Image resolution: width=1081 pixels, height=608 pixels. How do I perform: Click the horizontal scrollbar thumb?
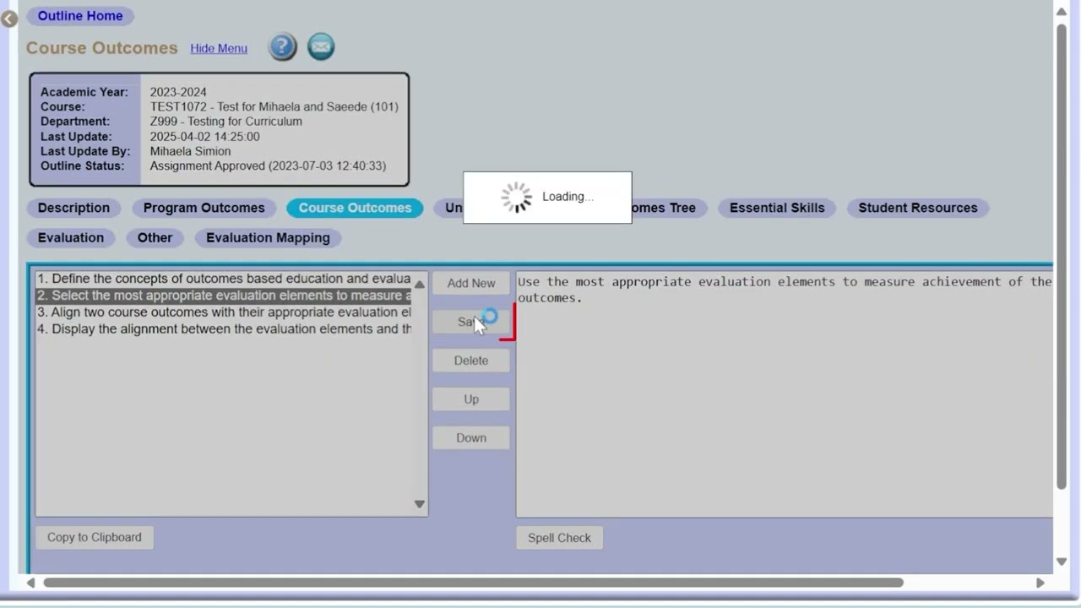473,583
